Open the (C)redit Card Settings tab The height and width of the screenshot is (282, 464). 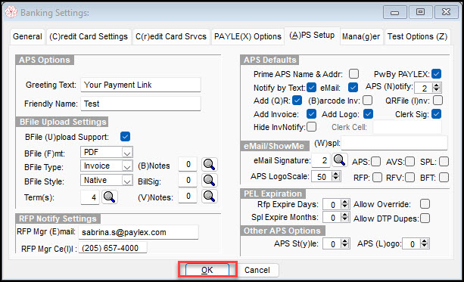pos(89,36)
